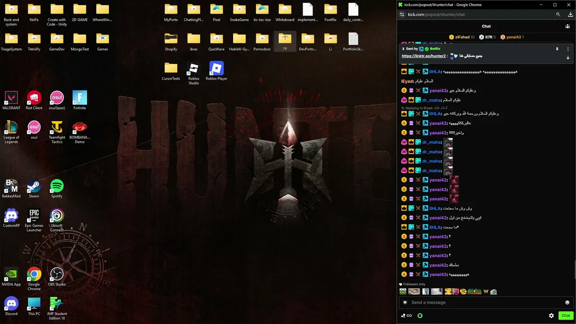Select the QuizWave folder
The height and width of the screenshot is (324, 576).
216,42
